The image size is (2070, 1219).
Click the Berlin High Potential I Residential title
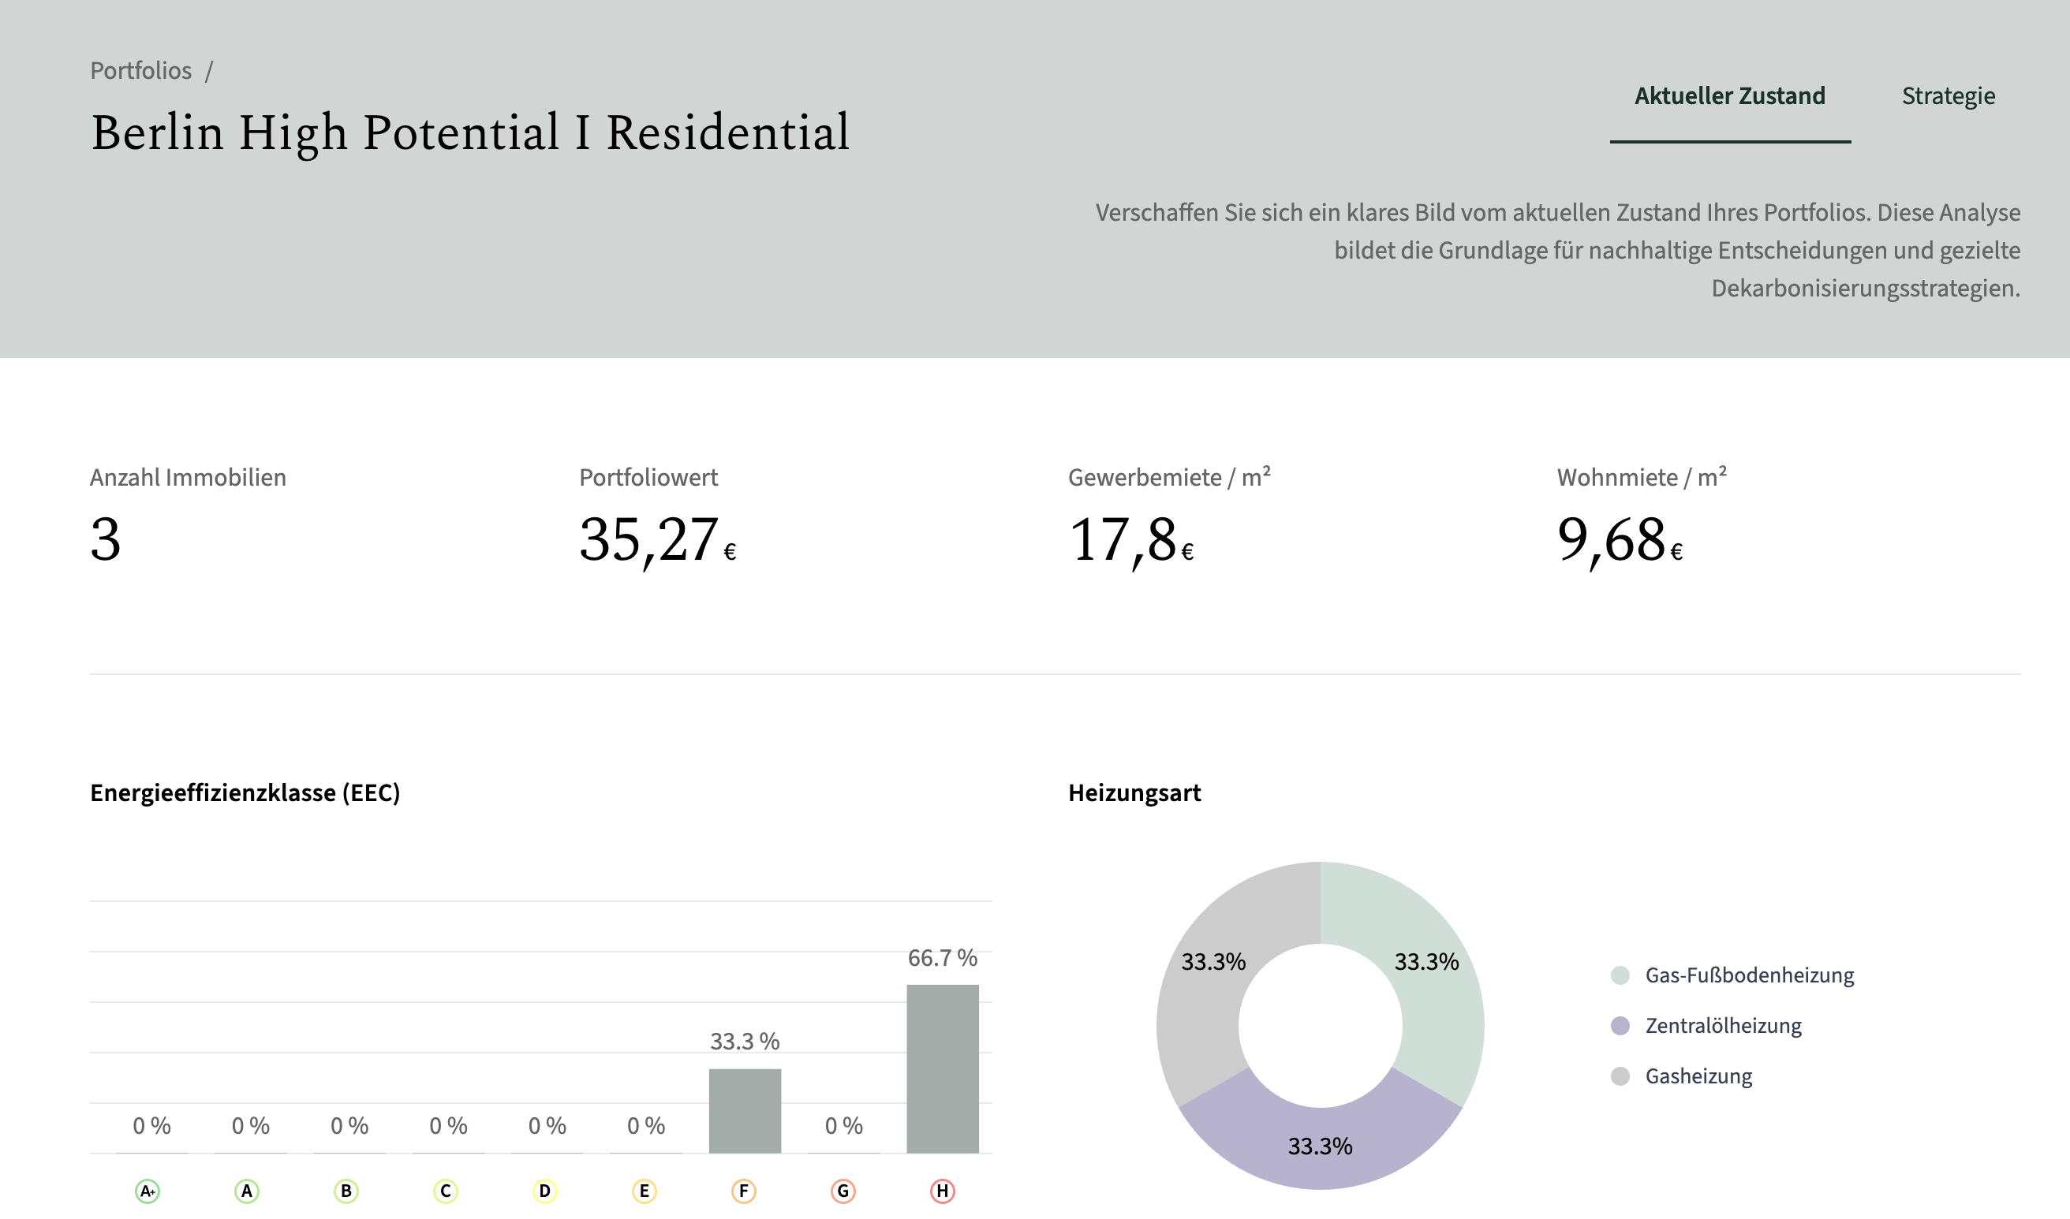click(x=470, y=132)
